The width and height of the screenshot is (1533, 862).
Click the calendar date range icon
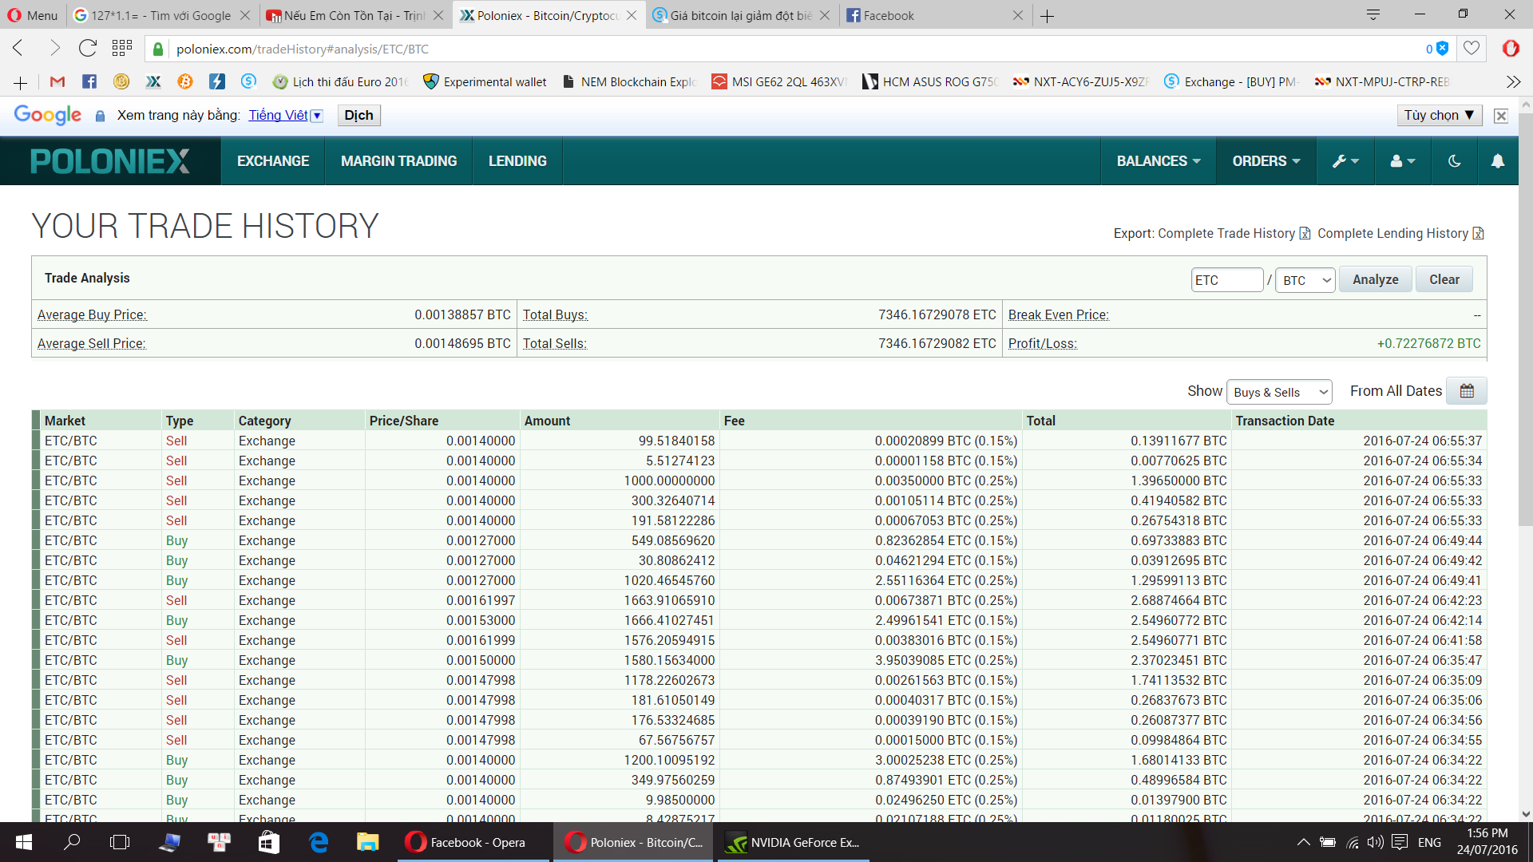(x=1467, y=391)
